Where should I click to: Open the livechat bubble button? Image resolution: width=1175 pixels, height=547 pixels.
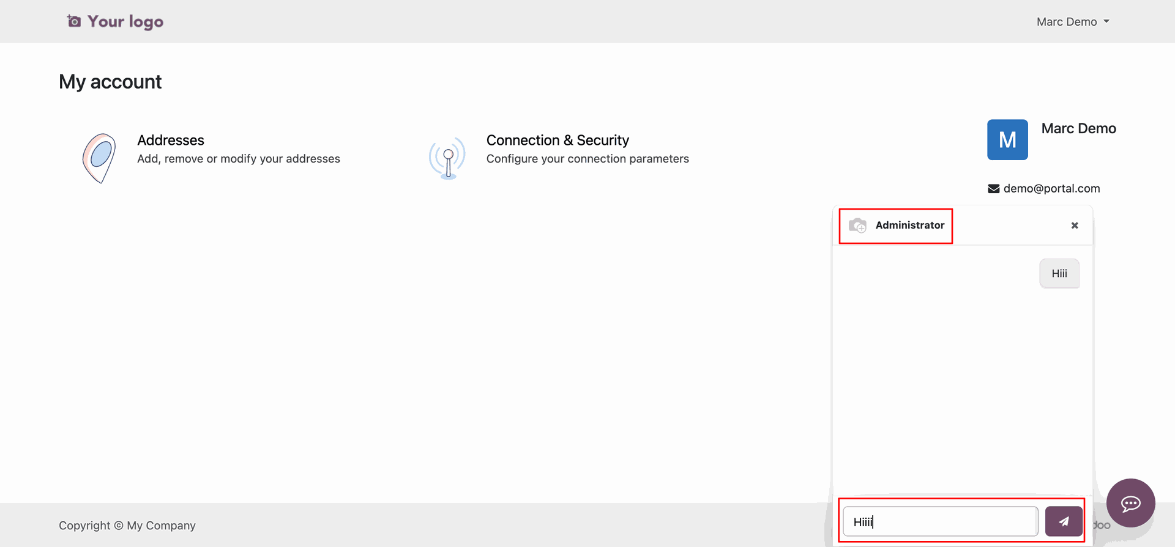(1130, 503)
